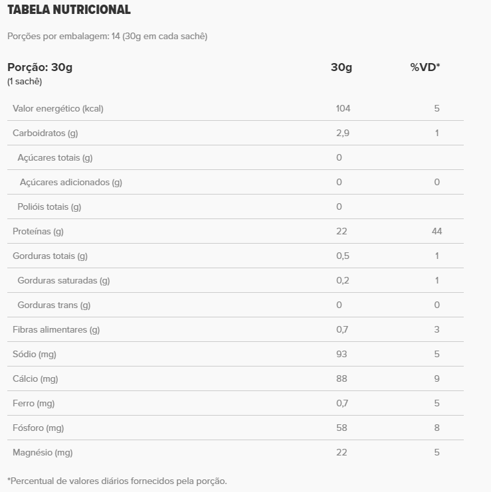Select the Fósforo (mg) row label
The image size is (491, 492).
click(38, 428)
